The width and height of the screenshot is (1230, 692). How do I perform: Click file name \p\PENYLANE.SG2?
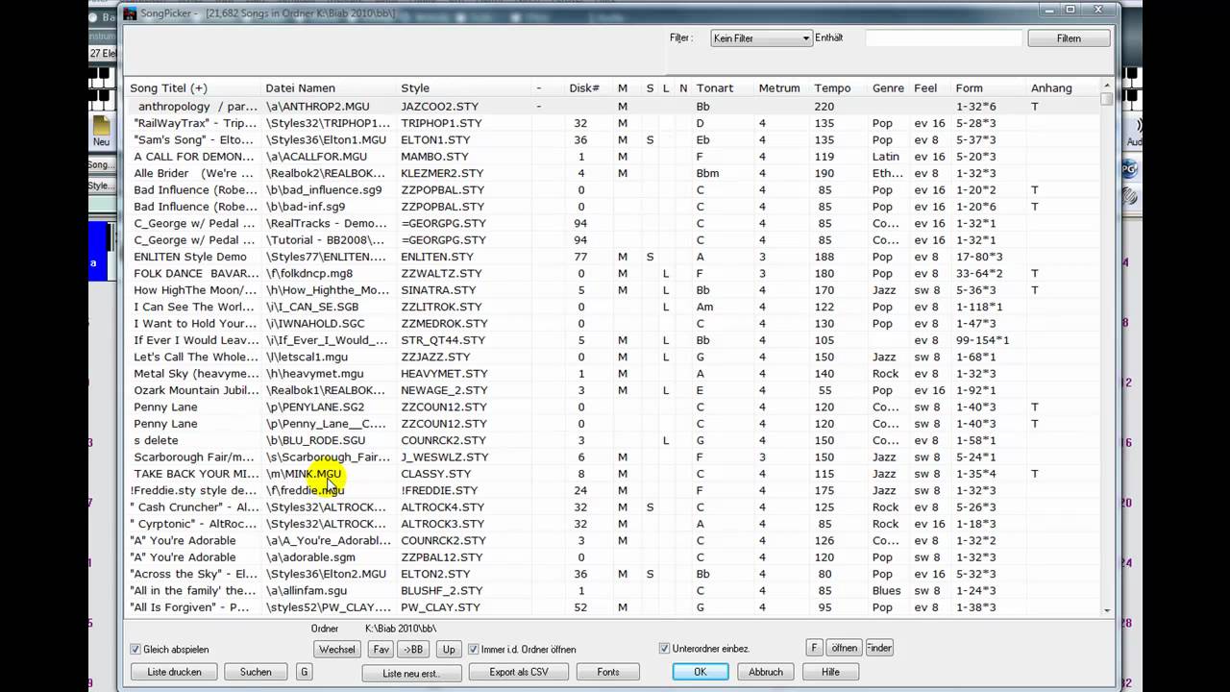(316, 408)
